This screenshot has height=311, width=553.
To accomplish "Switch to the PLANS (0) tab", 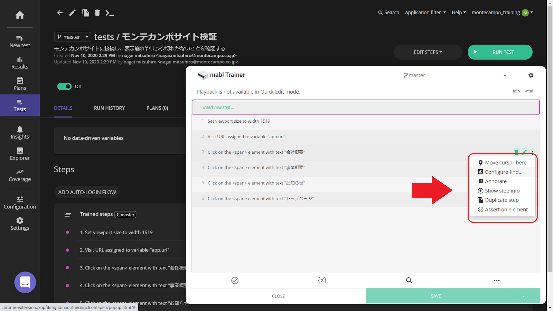I will 157,108.
